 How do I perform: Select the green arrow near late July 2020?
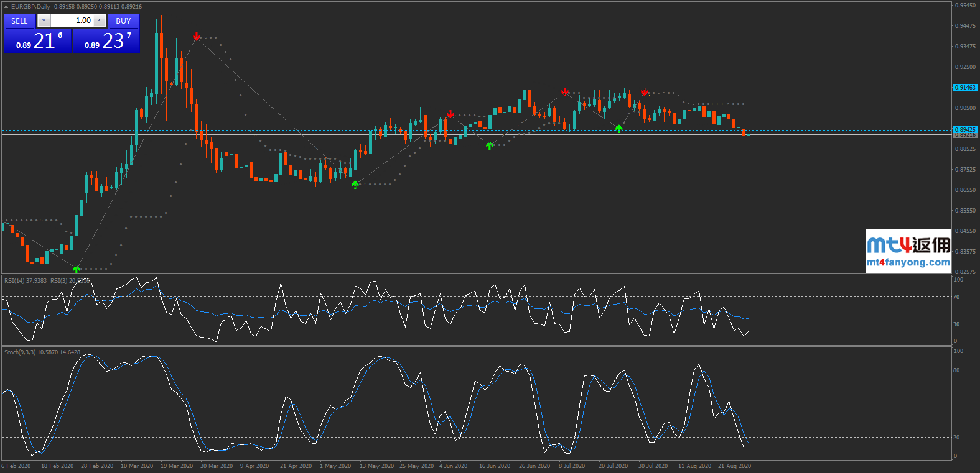tap(618, 129)
